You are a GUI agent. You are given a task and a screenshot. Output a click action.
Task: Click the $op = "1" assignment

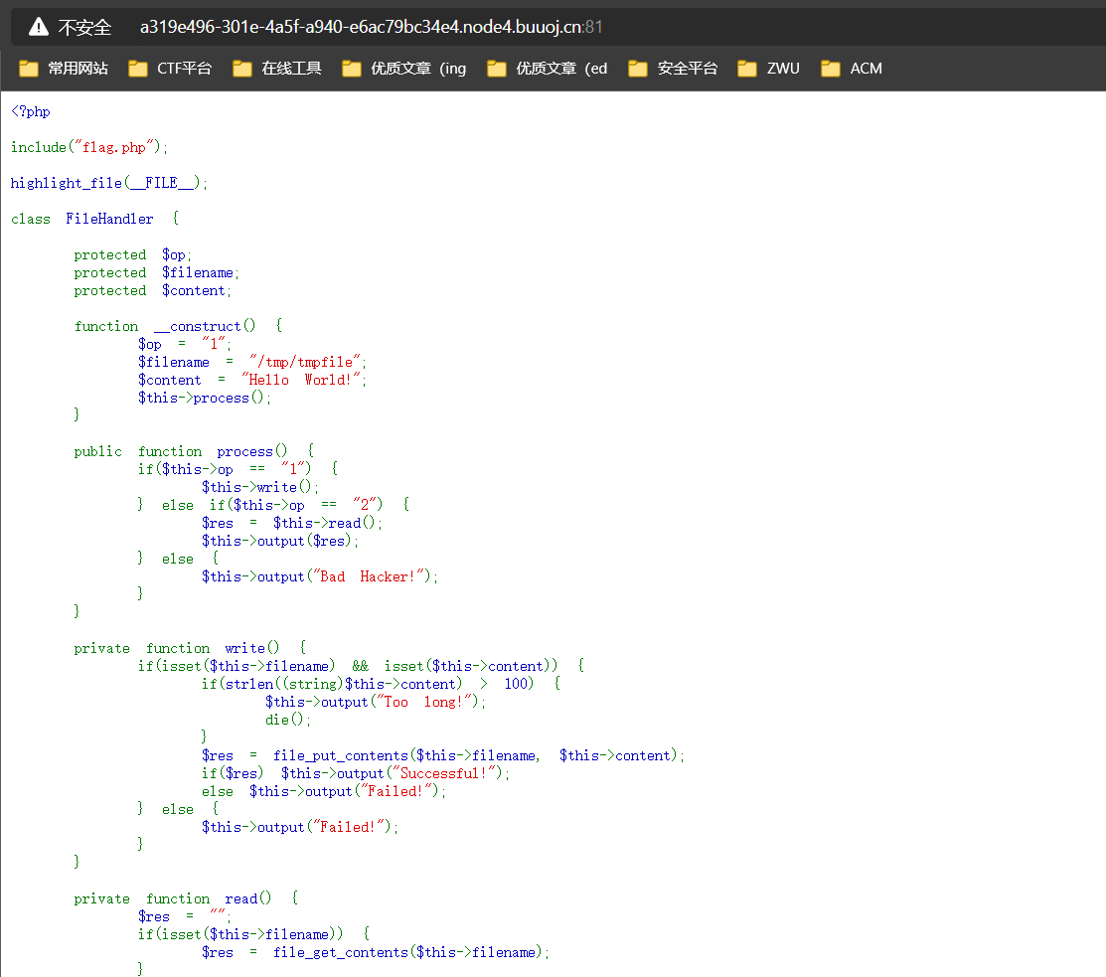(x=185, y=344)
